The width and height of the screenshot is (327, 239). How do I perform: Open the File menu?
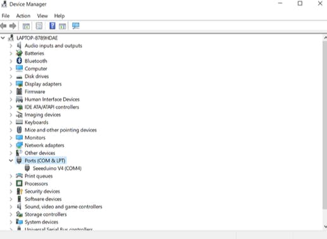point(6,16)
